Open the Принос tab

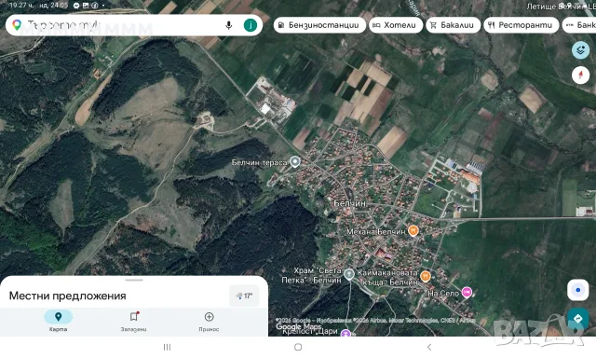pos(209,321)
